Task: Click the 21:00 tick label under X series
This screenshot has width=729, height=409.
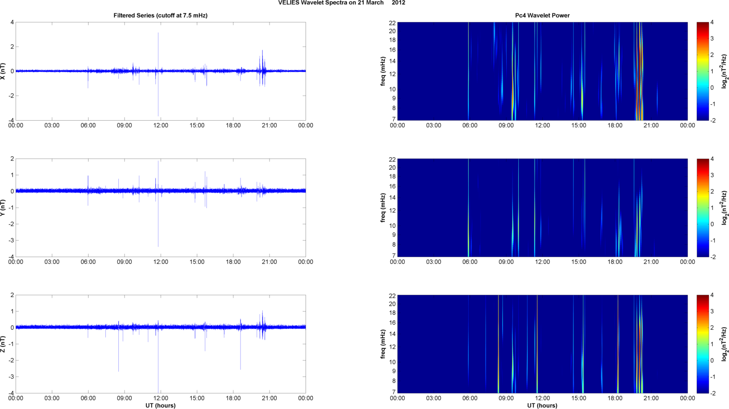Action: pos(269,125)
